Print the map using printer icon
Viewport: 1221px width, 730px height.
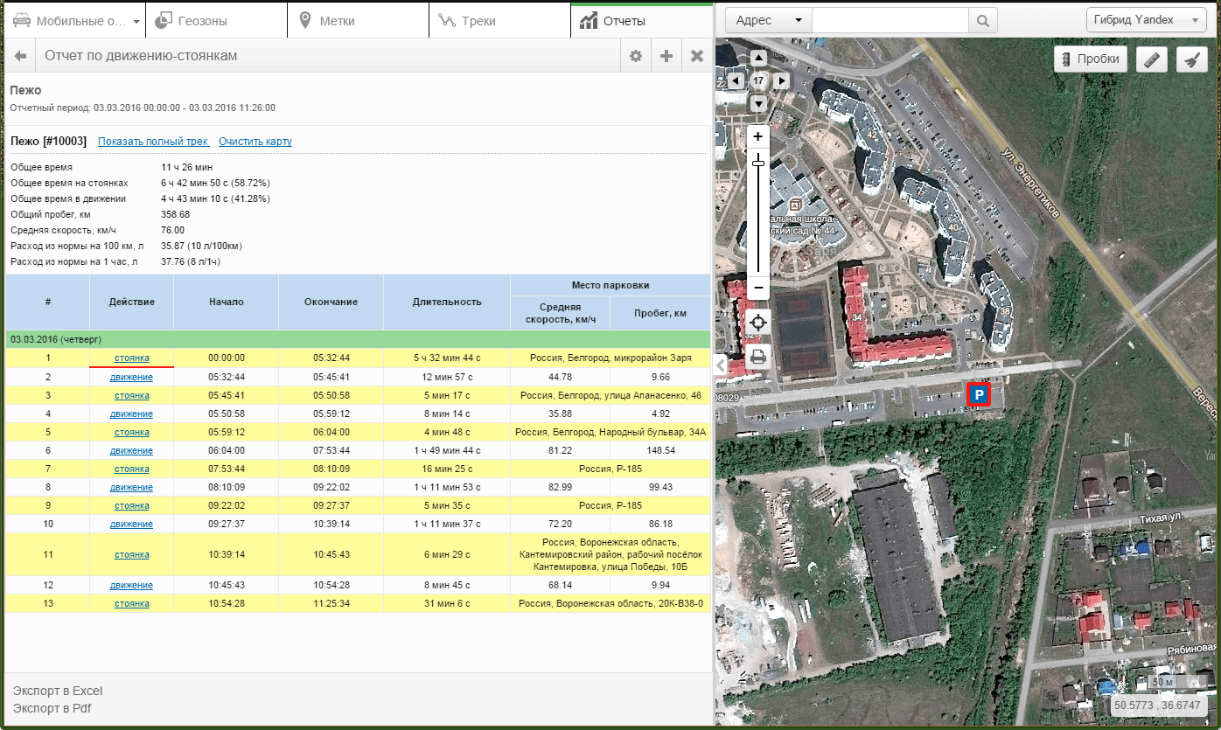758,357
